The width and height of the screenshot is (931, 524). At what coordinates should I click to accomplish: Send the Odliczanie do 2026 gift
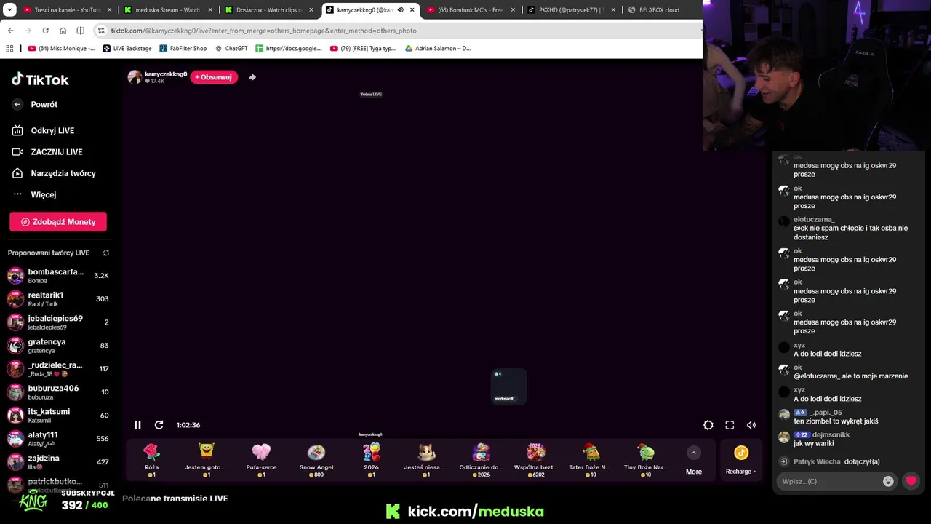[x=481, y=460]
